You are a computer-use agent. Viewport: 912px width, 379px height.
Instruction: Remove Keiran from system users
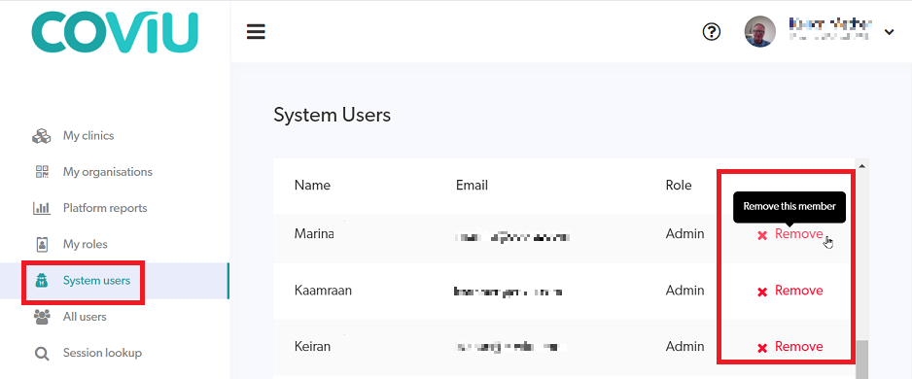coord(798,347)
